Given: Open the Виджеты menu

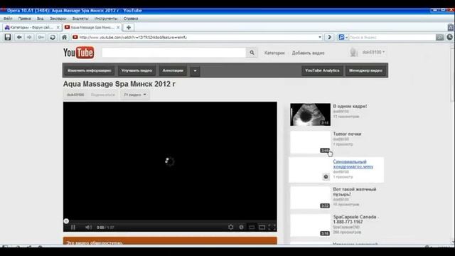Looking at the screenshot, I should point(80,18).
